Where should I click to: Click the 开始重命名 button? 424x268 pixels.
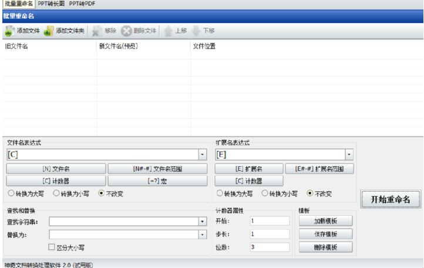tap(391, 199)
